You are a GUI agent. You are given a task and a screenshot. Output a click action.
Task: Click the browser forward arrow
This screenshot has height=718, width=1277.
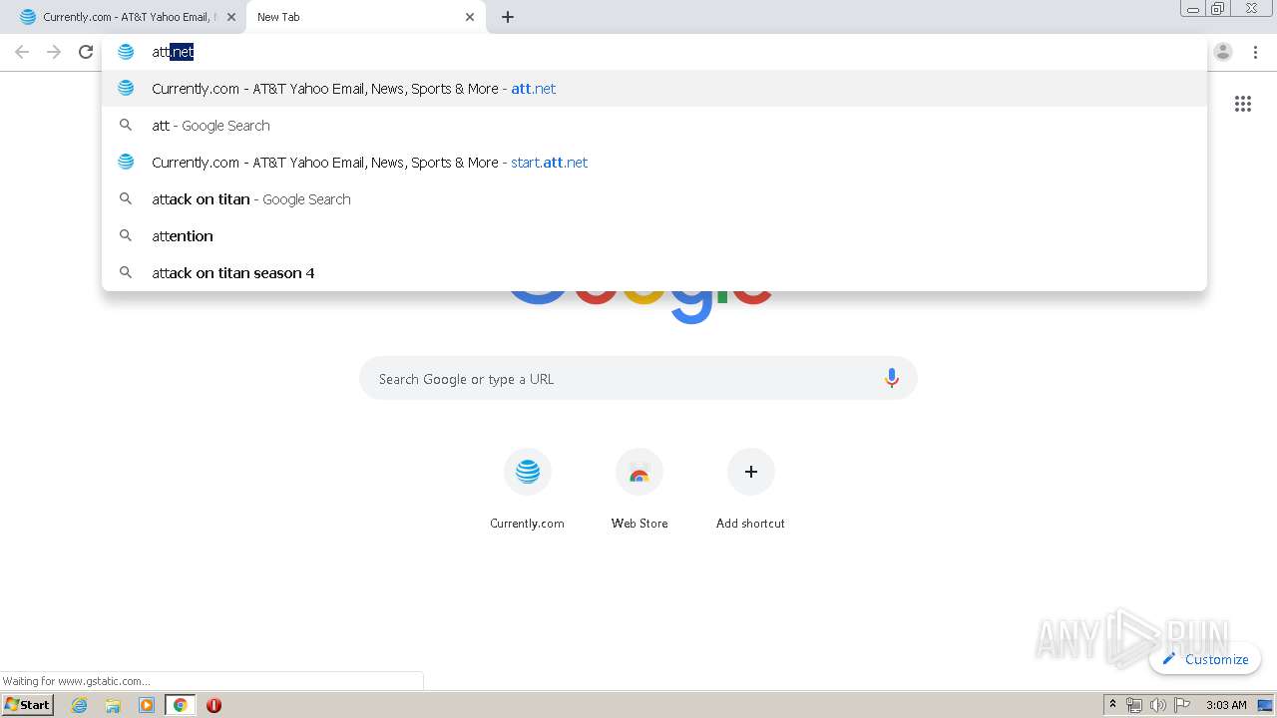click(54, 52)
